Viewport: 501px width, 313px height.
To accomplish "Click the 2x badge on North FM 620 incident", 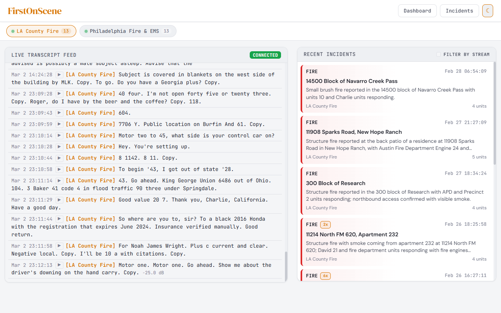I will [325, 225].
